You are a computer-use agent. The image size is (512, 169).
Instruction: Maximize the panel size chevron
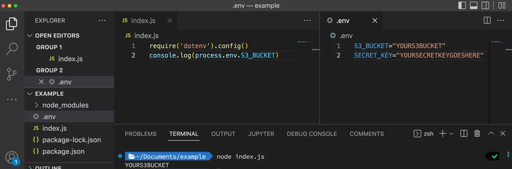tap(491, 134)
